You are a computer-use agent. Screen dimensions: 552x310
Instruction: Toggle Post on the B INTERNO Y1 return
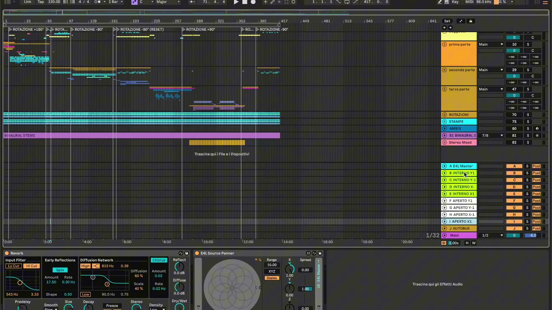point(536,173)
